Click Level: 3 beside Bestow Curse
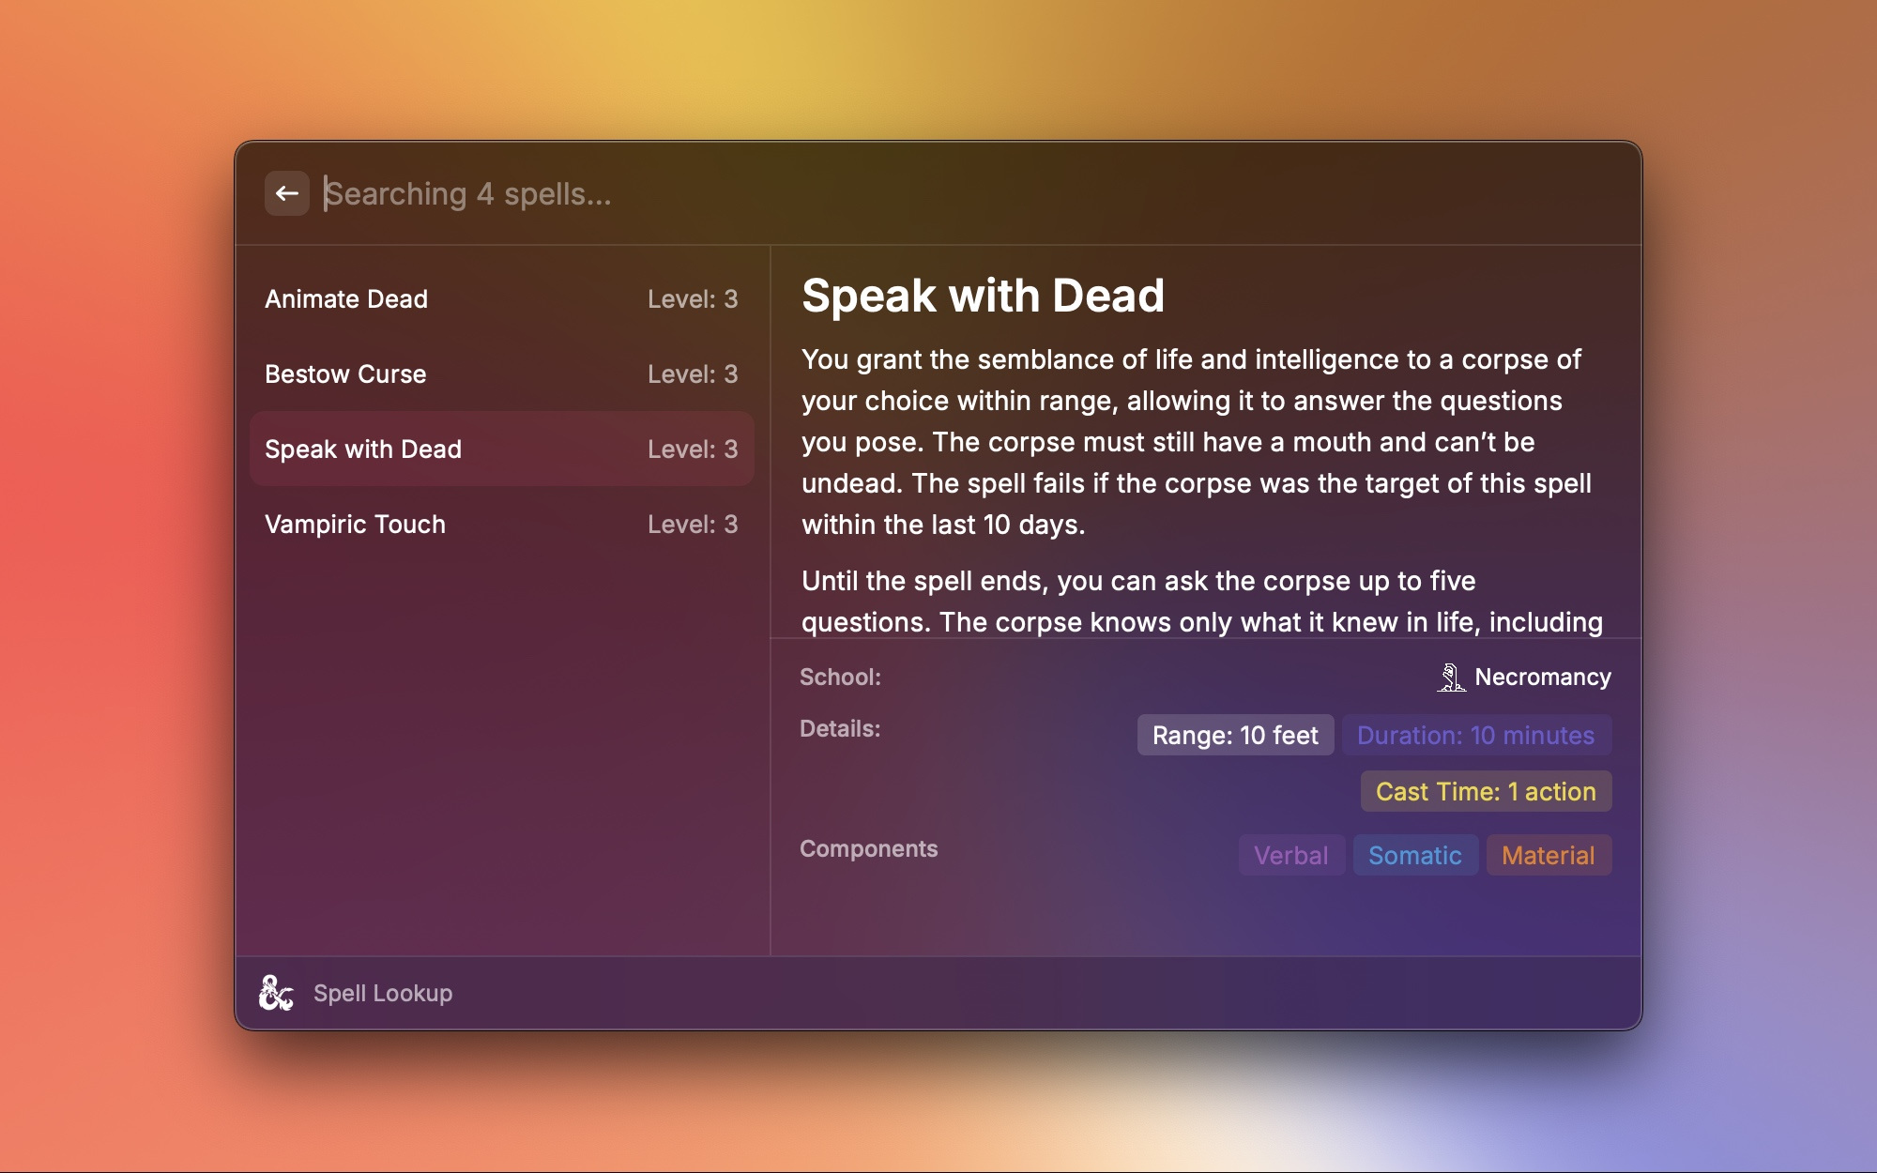Screen dimensions: 1877x1173 (693, 373)
